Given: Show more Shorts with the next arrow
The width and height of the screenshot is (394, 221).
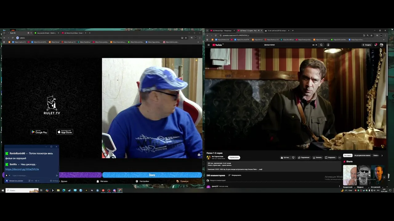Looking at the screenshot, I should point(384,177).
